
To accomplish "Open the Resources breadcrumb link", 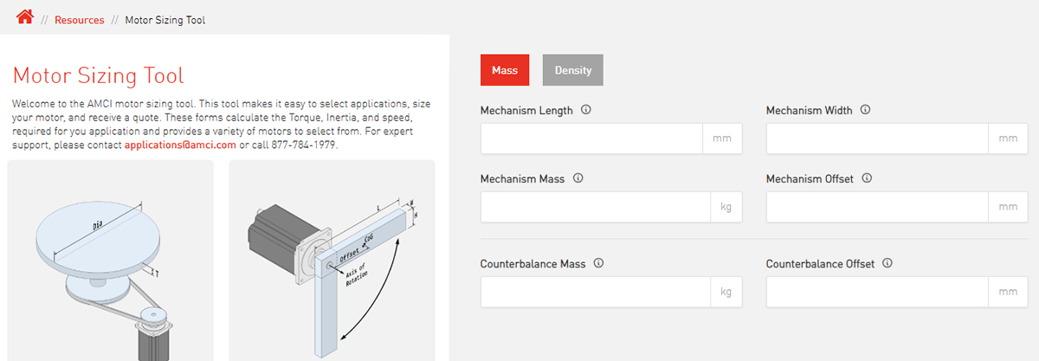I will 80,20.
